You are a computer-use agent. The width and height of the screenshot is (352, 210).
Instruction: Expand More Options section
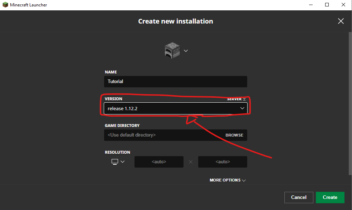[228, 180]
